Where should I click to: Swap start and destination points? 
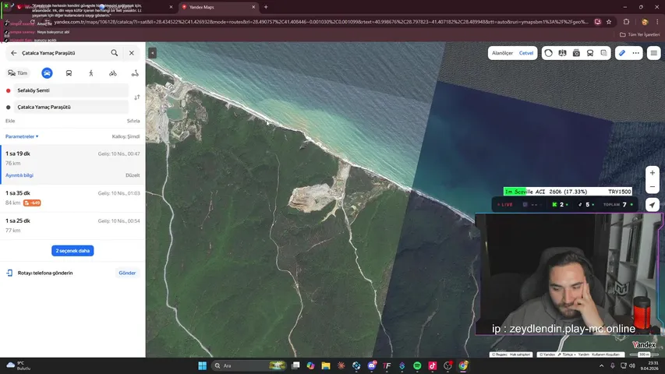(137, 97)
